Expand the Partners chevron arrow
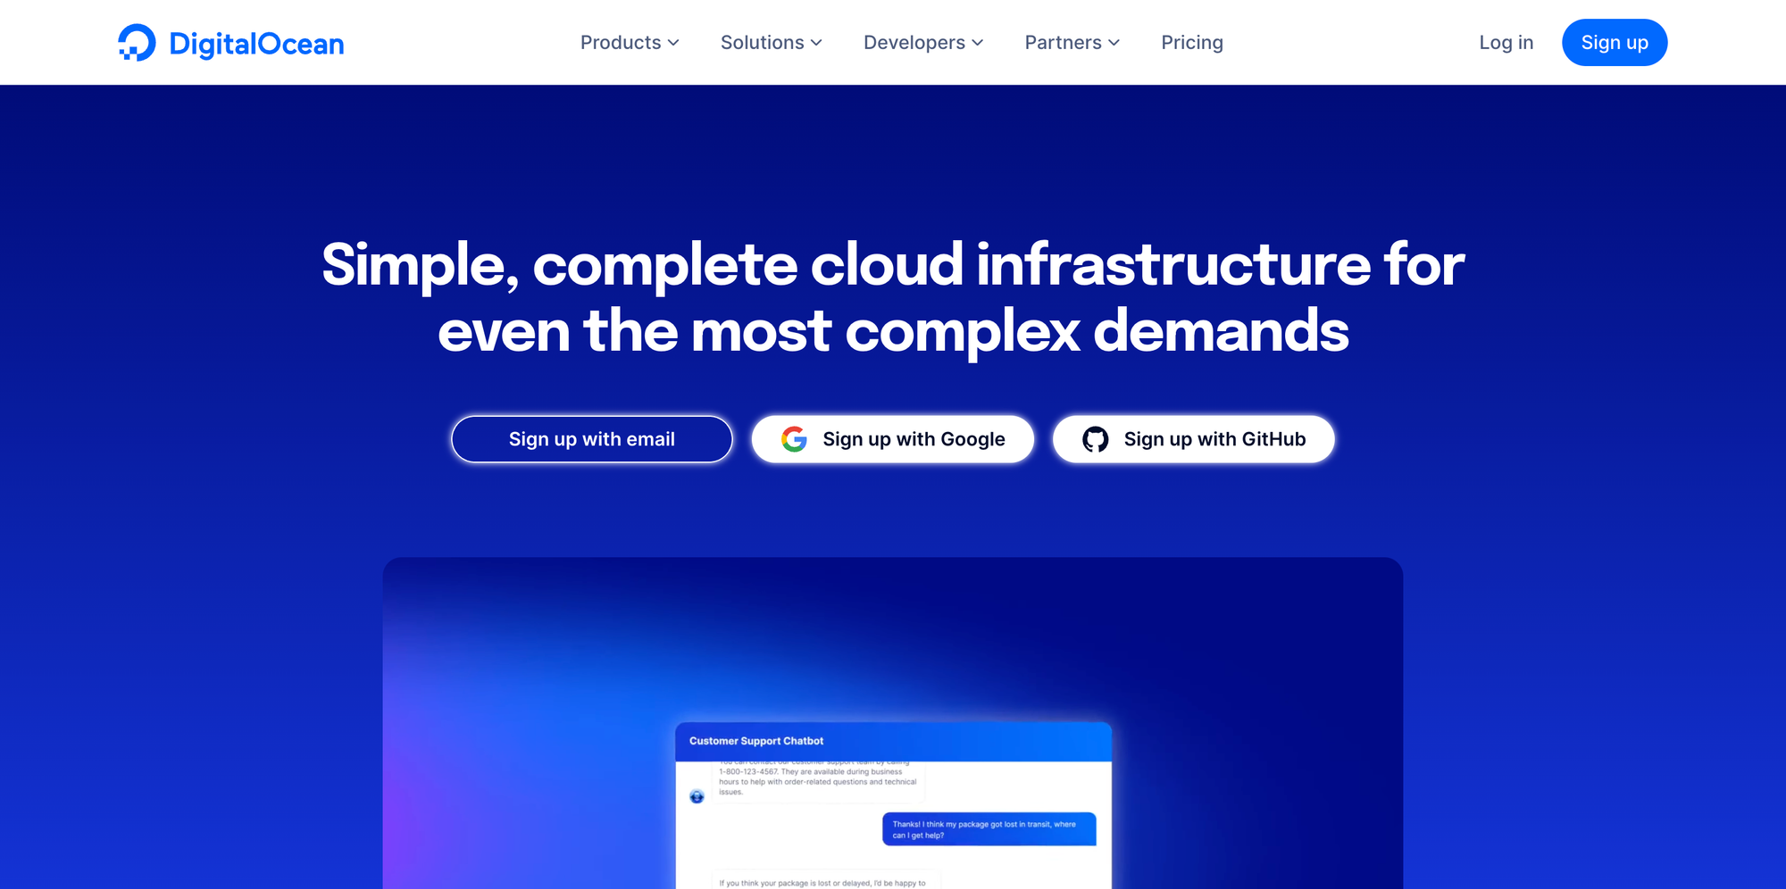The height and width of the screenshot is (889, 1786). pyautogui.click(x=1114, y=43)
